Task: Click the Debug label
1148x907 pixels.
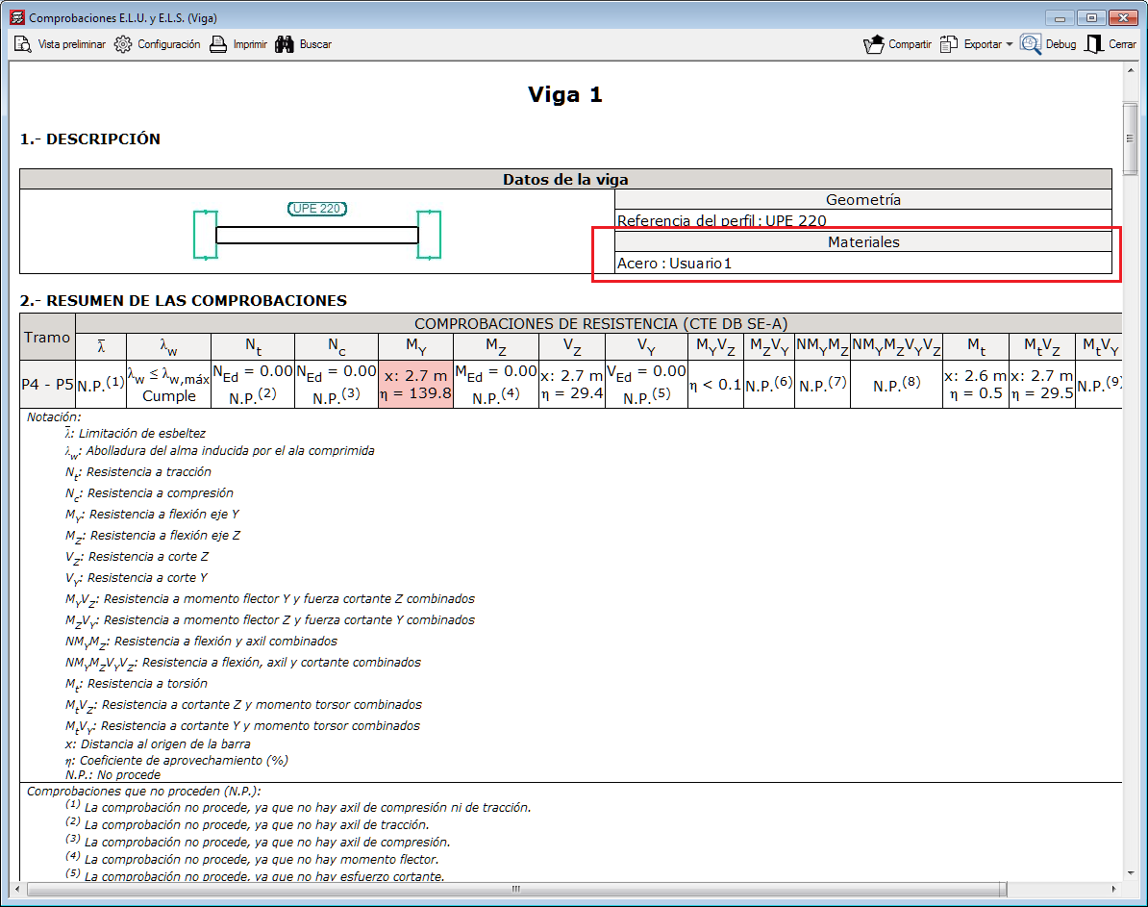Action: tap(1061, 44)
